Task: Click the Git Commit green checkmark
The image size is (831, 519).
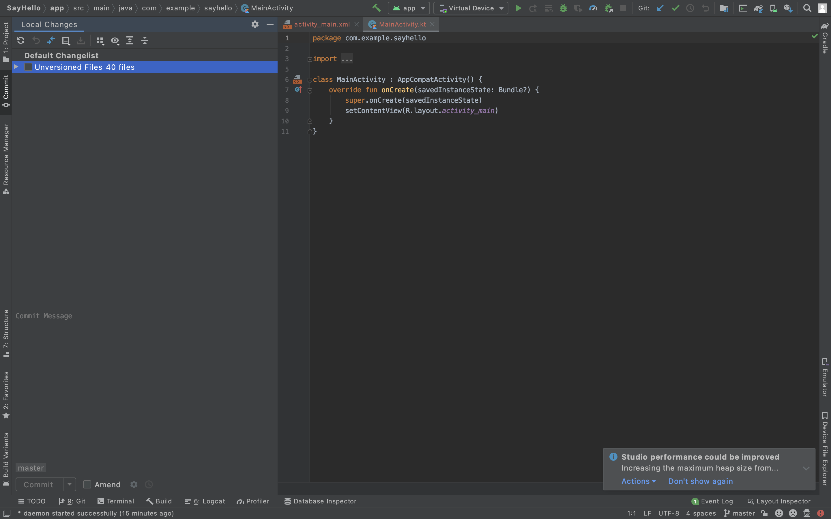Action: 675,8
